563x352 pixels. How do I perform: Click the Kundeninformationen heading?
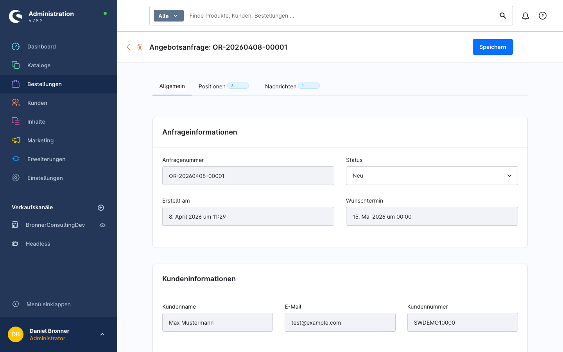click(199, 279)
